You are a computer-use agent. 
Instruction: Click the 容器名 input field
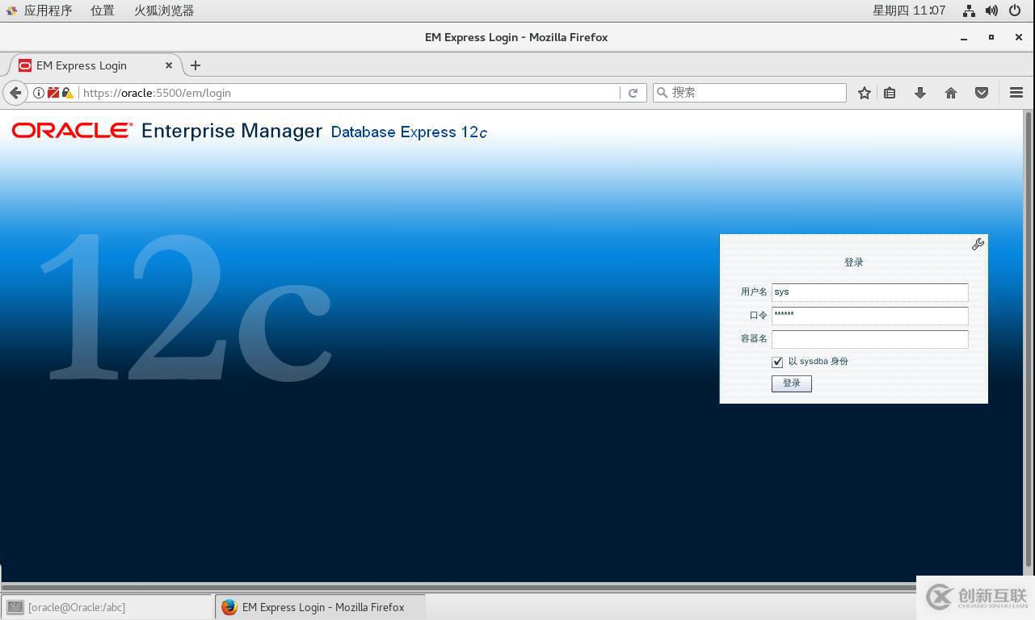coord(869,339)
